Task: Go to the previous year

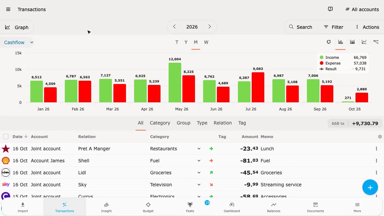Action: [174, 27]
